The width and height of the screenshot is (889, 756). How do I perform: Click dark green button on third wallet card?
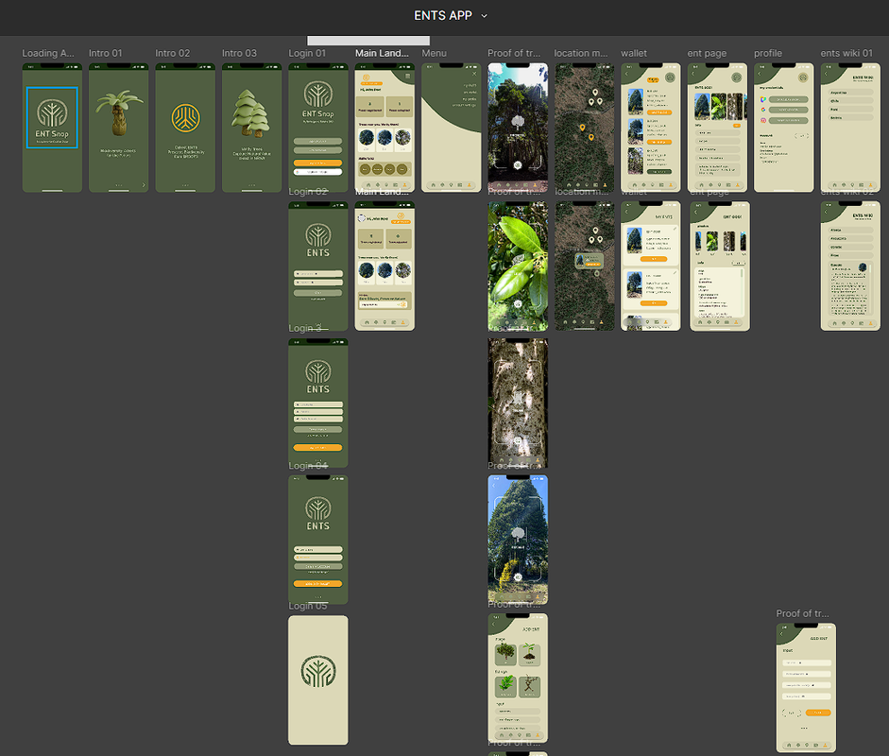(x=658, y=171)
